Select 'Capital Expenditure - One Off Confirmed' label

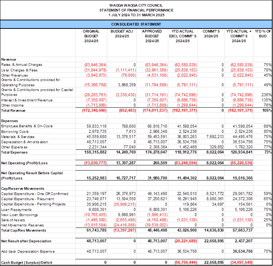click(35, 194)
